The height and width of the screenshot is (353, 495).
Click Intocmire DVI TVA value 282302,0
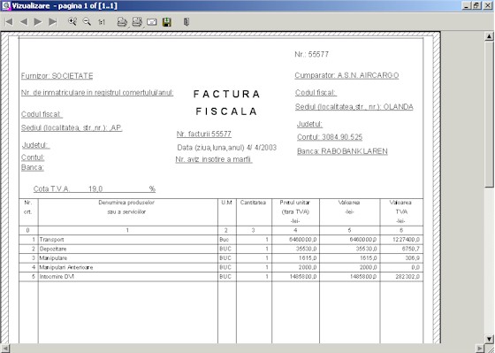(x=407, y=277)
